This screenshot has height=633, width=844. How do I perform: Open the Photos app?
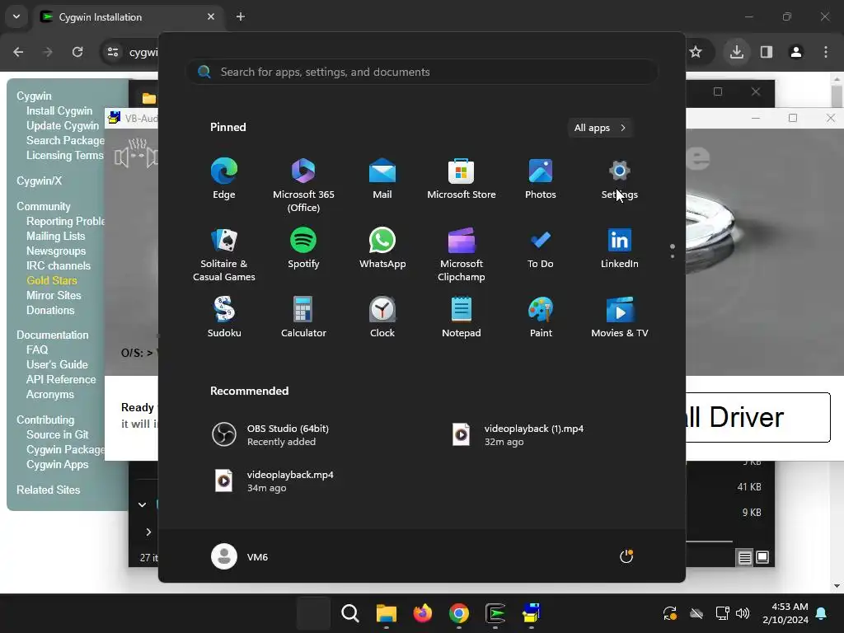tap(541, 180)
